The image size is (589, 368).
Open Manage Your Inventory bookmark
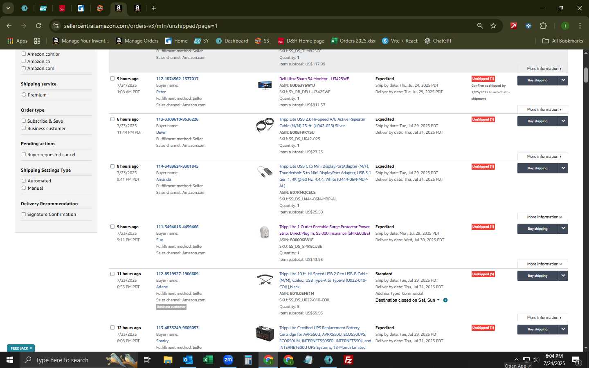(x=81, y=41)
